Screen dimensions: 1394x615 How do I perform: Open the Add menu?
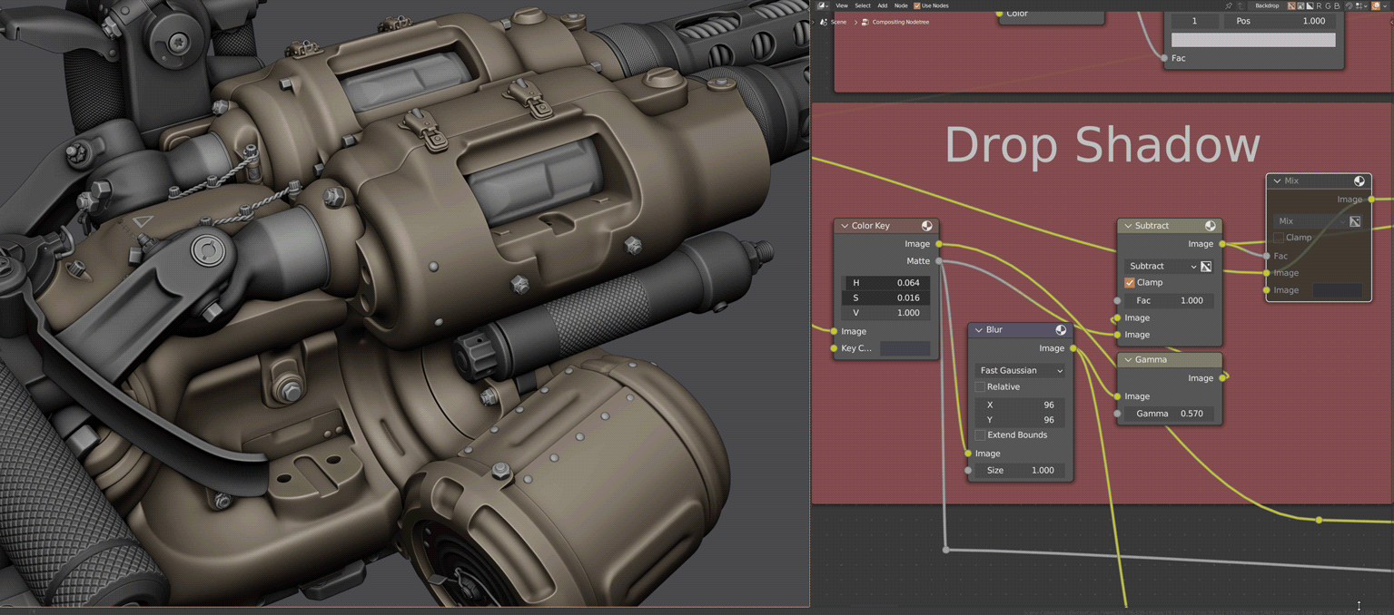point(882,5)
